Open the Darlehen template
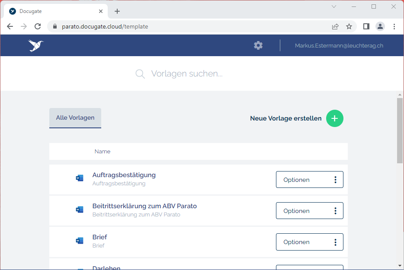The height and width of the screenshot is (270, 404). pos(106,268)
